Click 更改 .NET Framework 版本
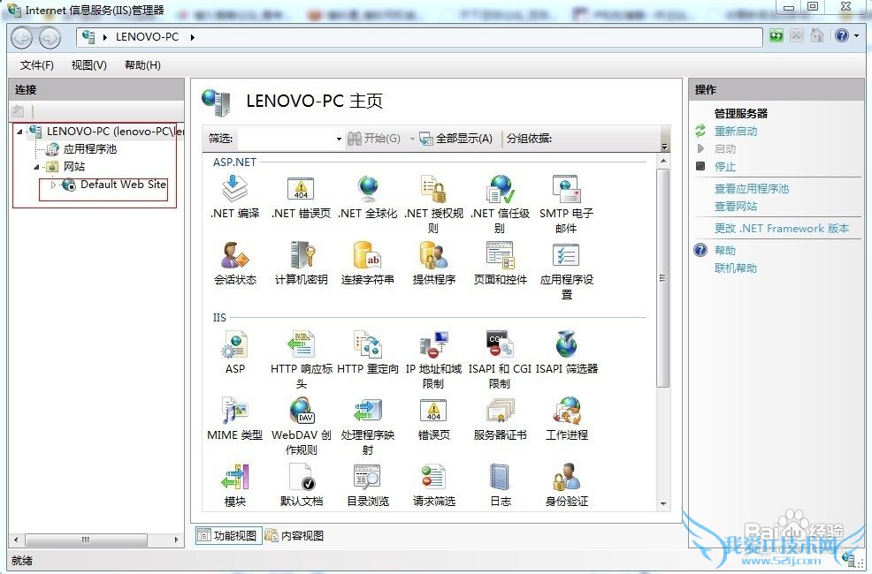 click(x=782, y=228)
